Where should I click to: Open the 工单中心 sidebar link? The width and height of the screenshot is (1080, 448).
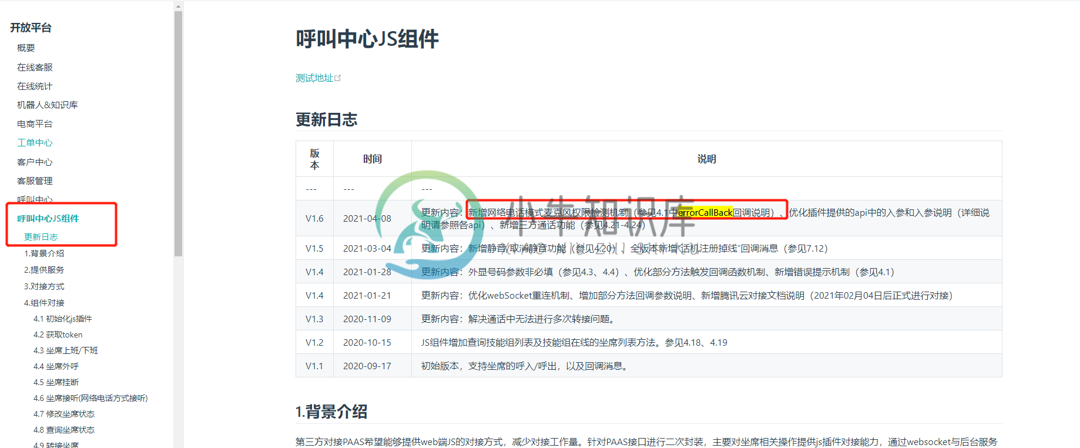tap(35, 143)
